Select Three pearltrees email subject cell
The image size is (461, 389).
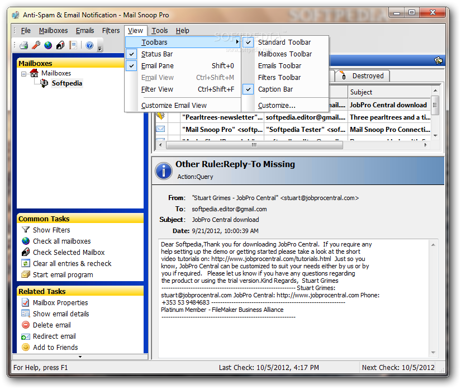[x=389, y=117]
